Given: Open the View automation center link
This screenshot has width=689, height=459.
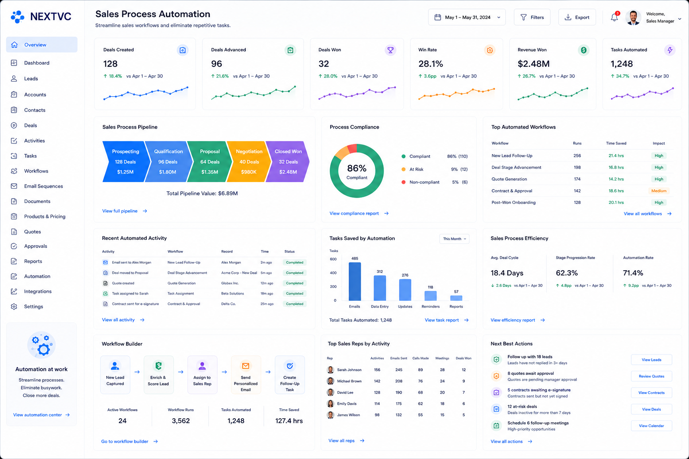Looking at the screenshot, I should (x=41, y=415).
